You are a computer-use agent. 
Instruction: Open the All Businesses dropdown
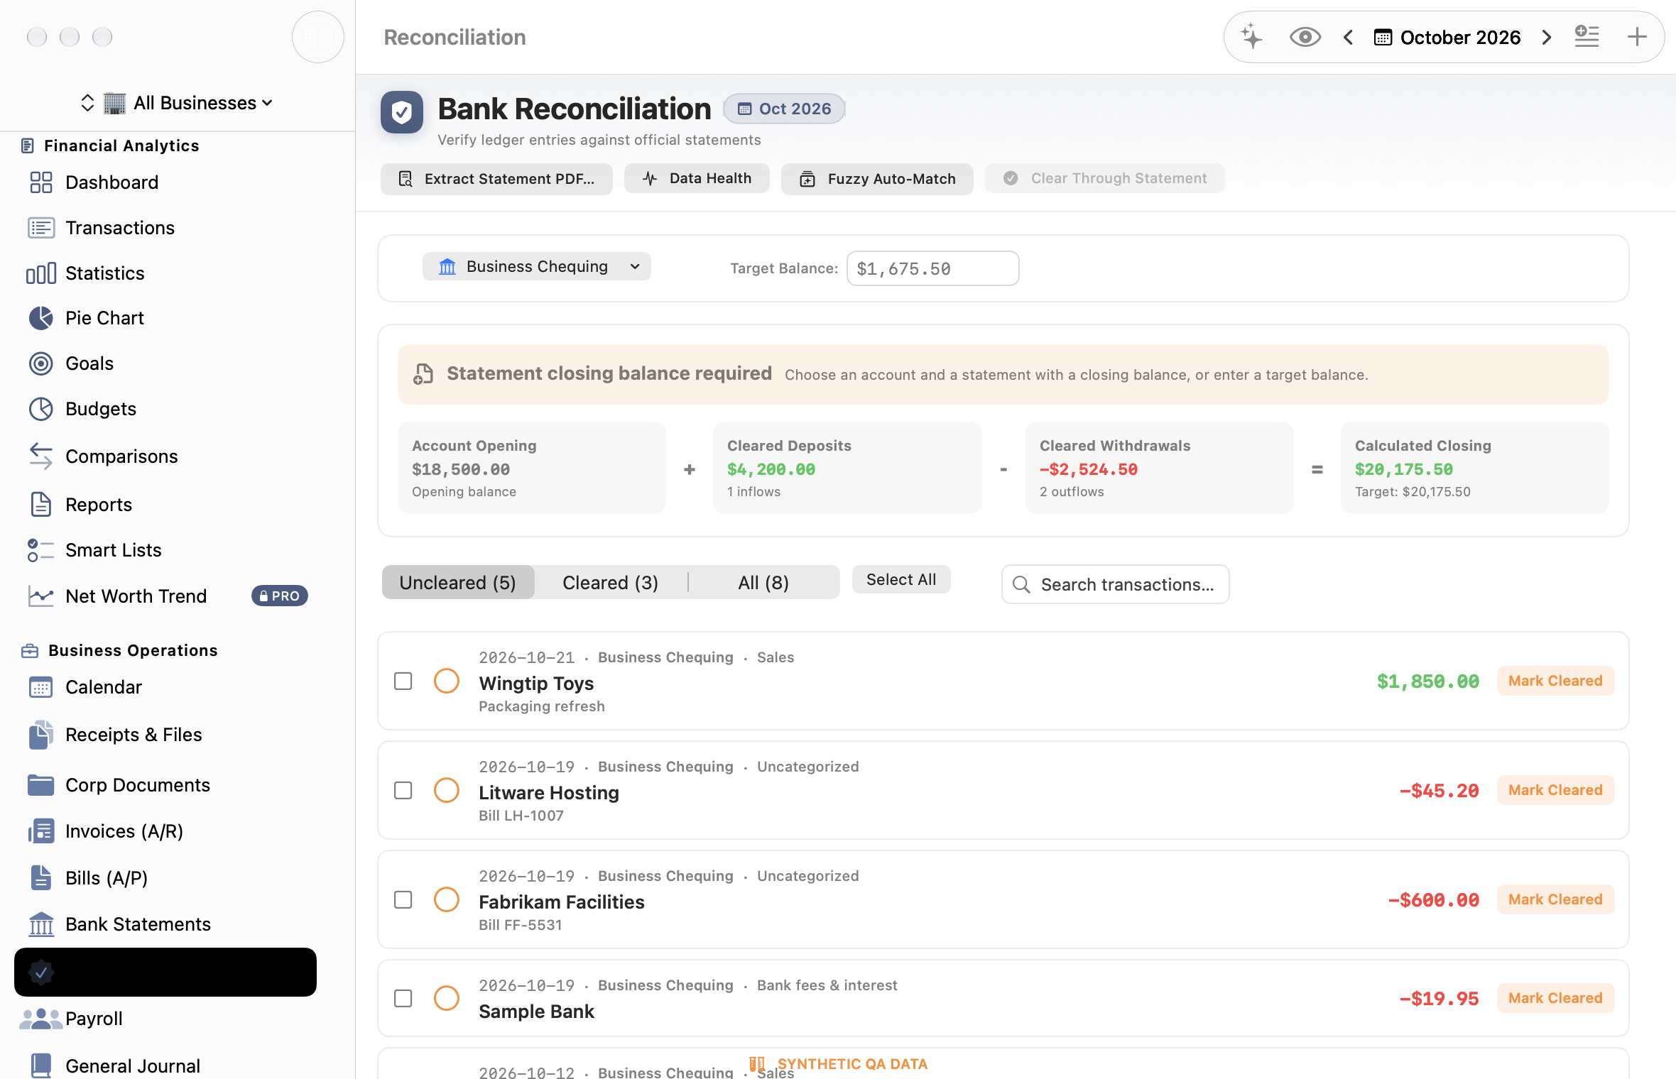(x=178, y=103)
